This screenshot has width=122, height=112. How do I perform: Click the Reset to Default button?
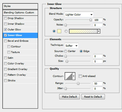coord(93,97)
